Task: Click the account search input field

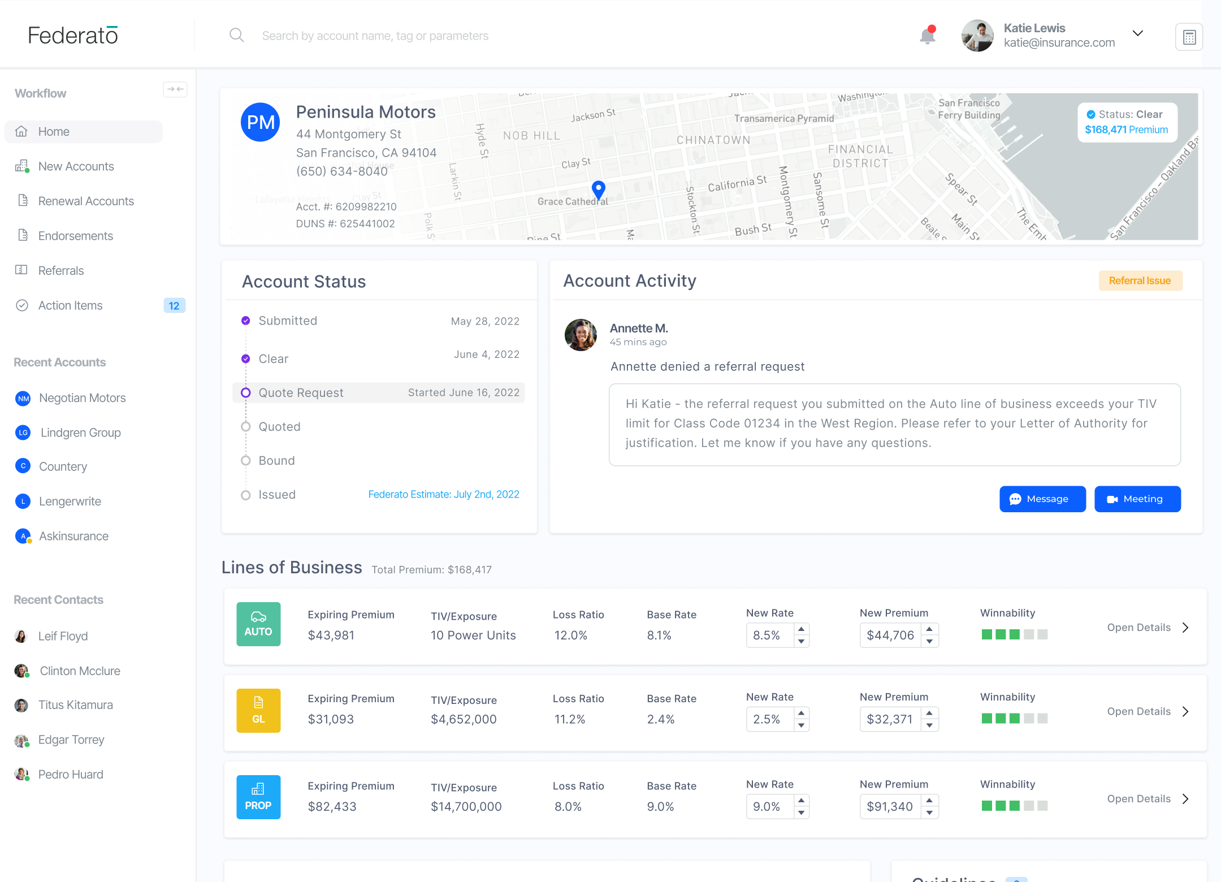Action: [x=375, y=36]
